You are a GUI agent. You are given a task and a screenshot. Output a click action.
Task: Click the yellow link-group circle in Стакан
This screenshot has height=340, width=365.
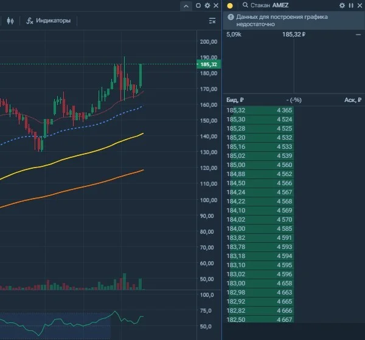(x=230, y=6)
